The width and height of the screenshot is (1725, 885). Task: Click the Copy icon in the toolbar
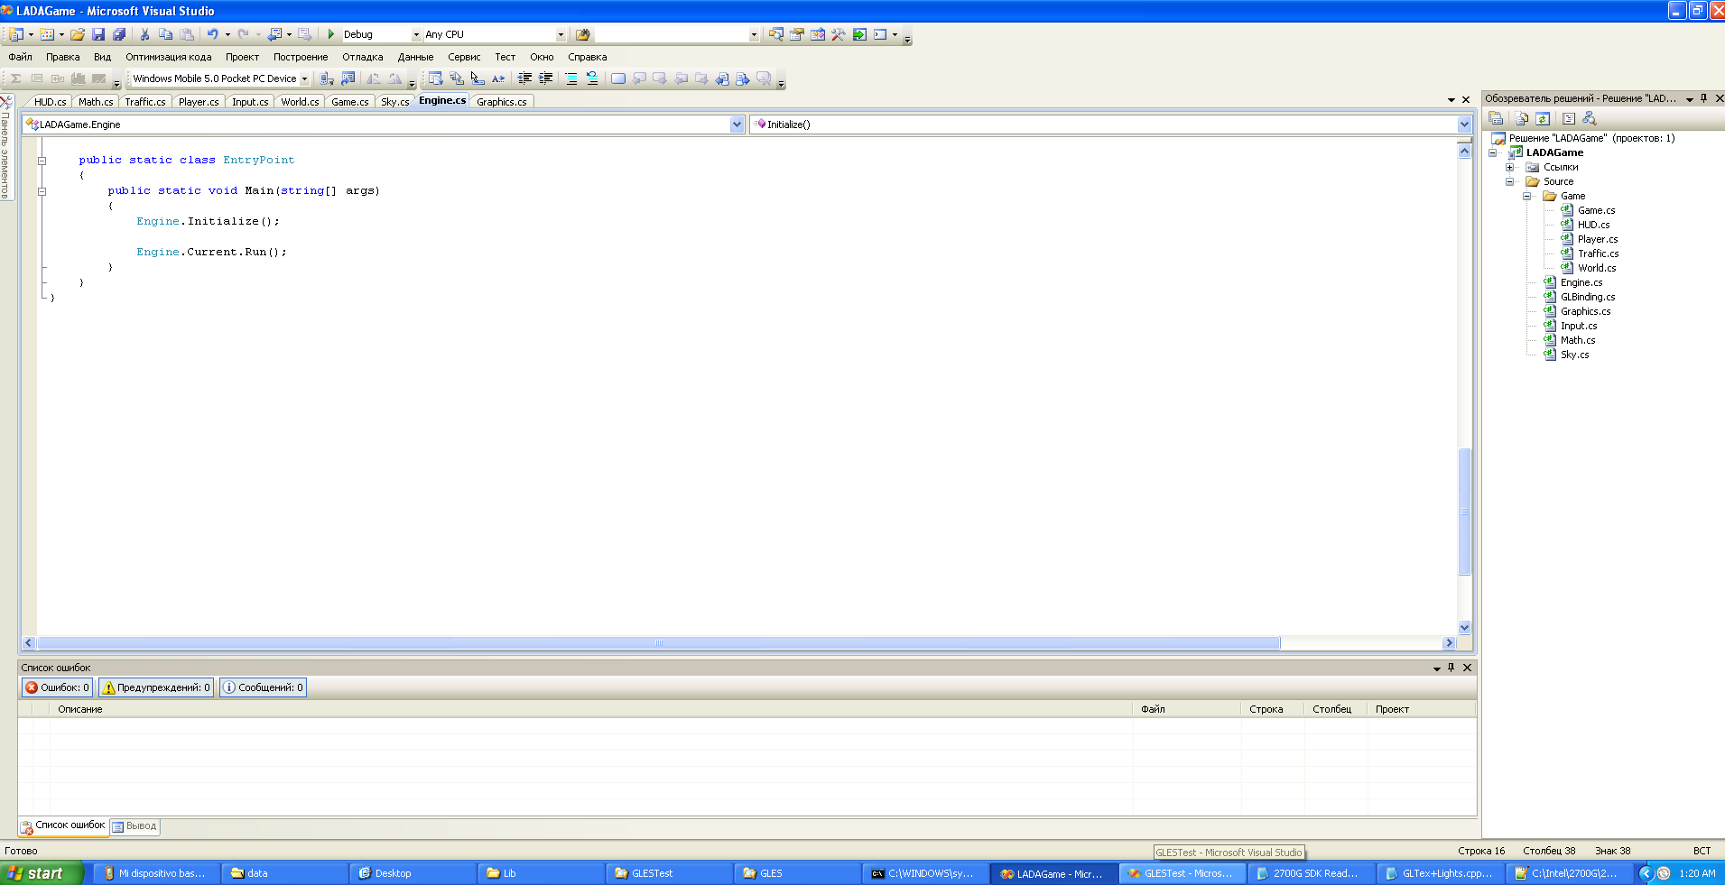click(x=165, y=34)
